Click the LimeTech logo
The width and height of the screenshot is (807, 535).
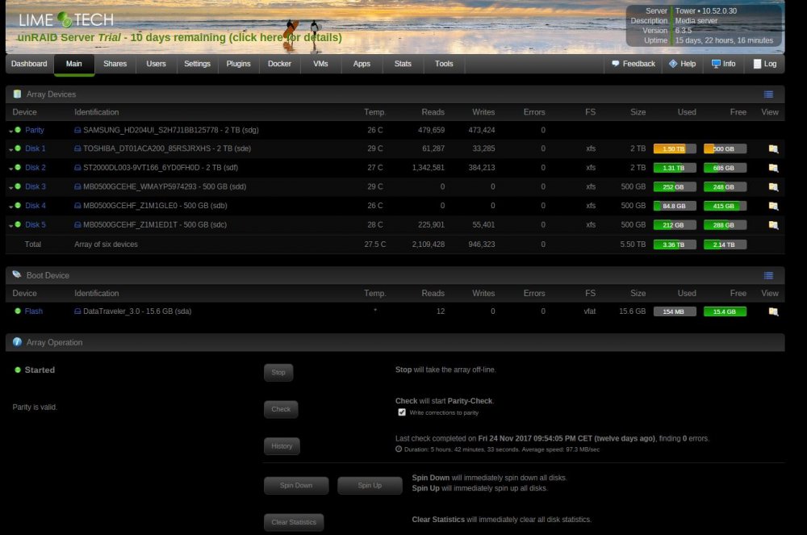[66, 20]
